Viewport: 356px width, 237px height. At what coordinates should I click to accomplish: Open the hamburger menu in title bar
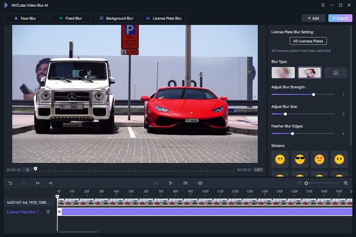point(323,5)
